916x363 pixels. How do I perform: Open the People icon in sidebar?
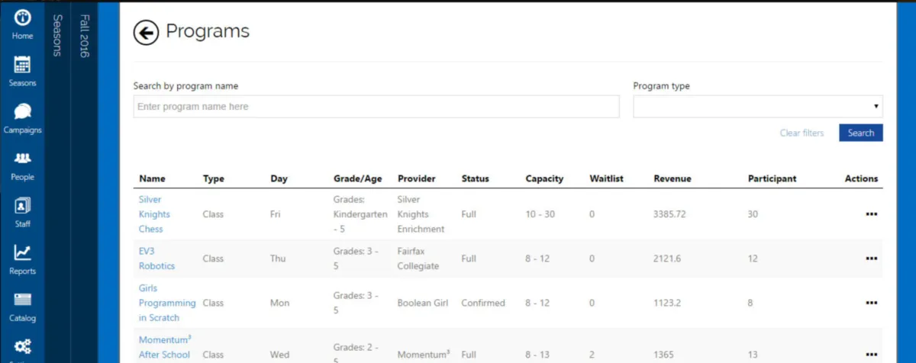pos(22,159)
